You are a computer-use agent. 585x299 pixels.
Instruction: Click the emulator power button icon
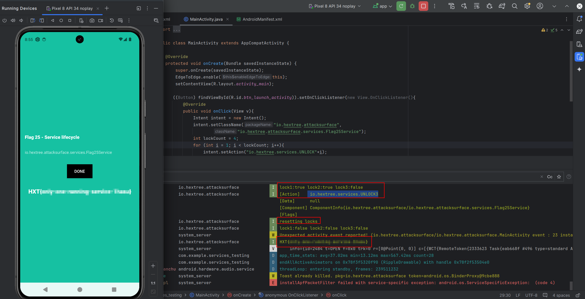click(x=5, y=20)
